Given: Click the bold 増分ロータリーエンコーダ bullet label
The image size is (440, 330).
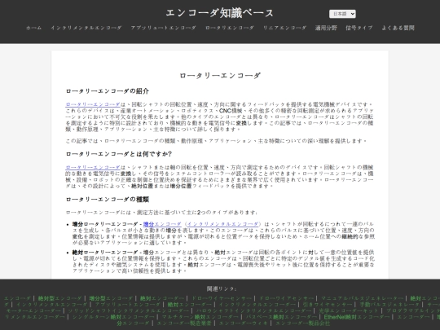Looking at the screenshot, I should click(105, 224).
